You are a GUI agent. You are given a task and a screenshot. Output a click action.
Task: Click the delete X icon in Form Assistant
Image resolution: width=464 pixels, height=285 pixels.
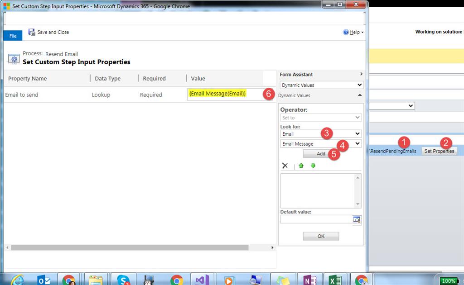click(x=285, y=166)
